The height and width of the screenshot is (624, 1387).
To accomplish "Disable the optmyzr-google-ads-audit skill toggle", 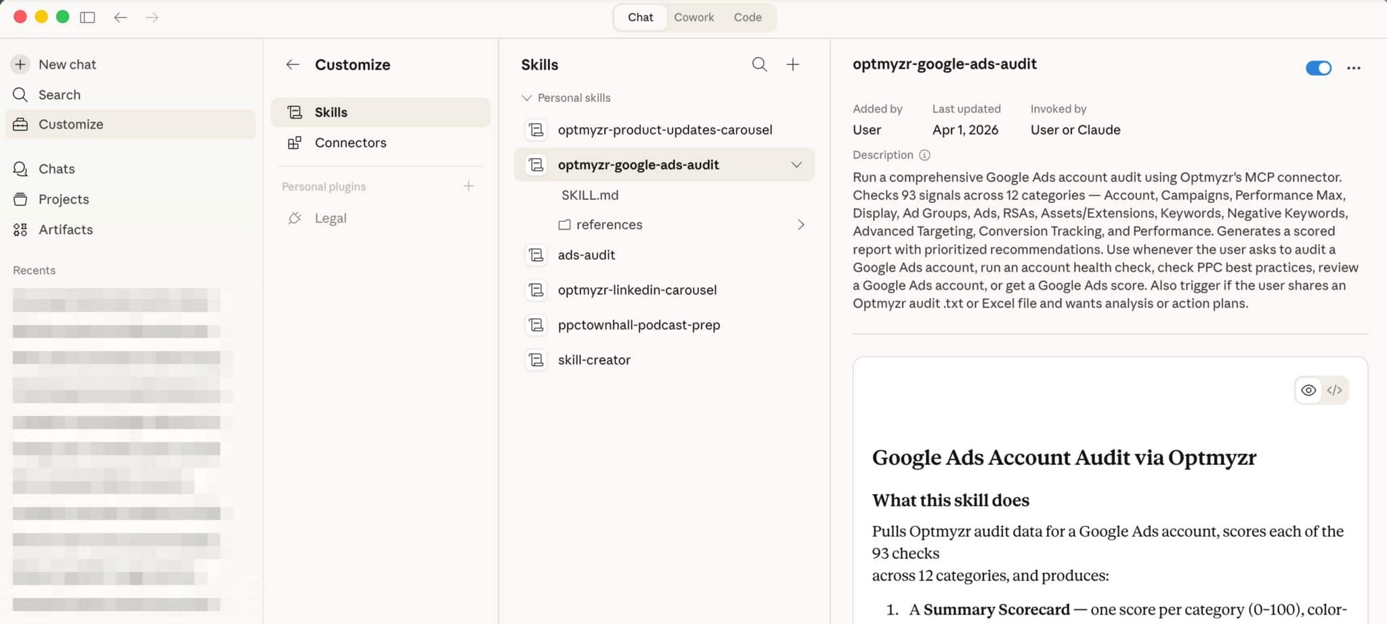I will pyautogui.click(x=1318, y=68).
